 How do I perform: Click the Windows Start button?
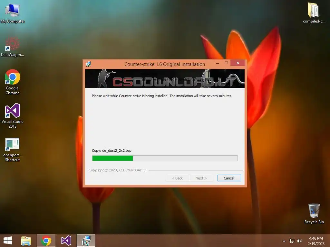8,241
